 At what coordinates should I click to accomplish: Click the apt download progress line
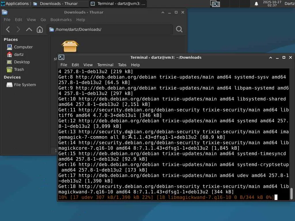click(x=166, y=197)
